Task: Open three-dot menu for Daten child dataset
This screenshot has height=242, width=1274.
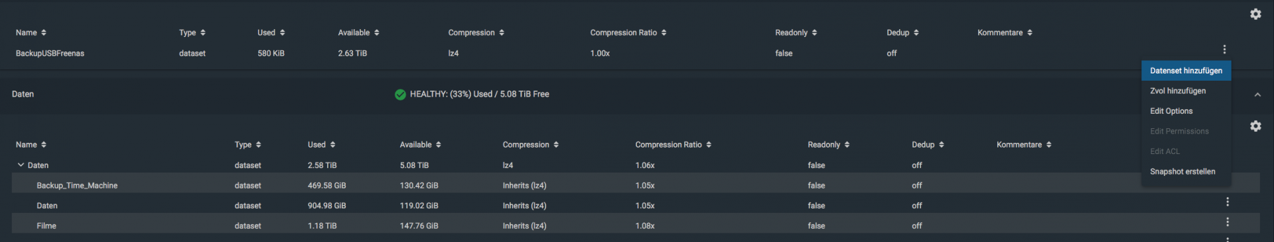Action: point(1228,202)
